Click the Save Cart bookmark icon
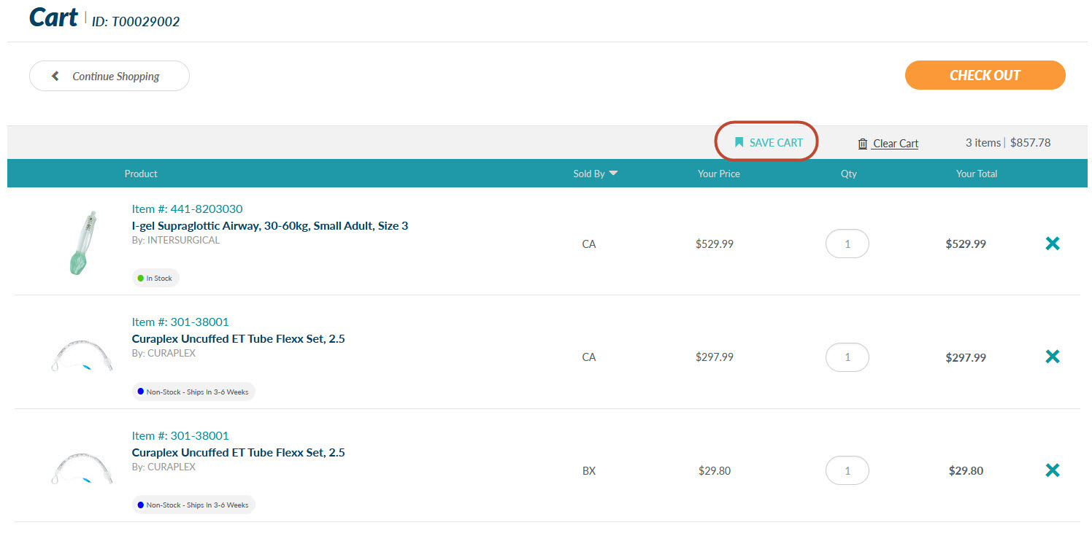The width and height of the screenshot is (1092, 552). coord(739,142)
